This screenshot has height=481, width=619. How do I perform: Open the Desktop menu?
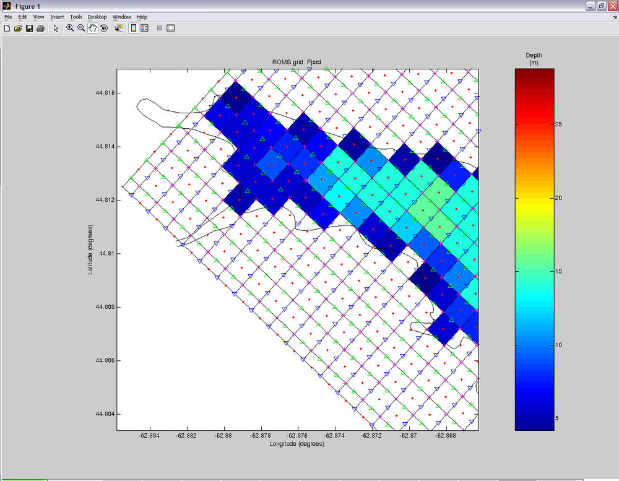tap(97, 17)
